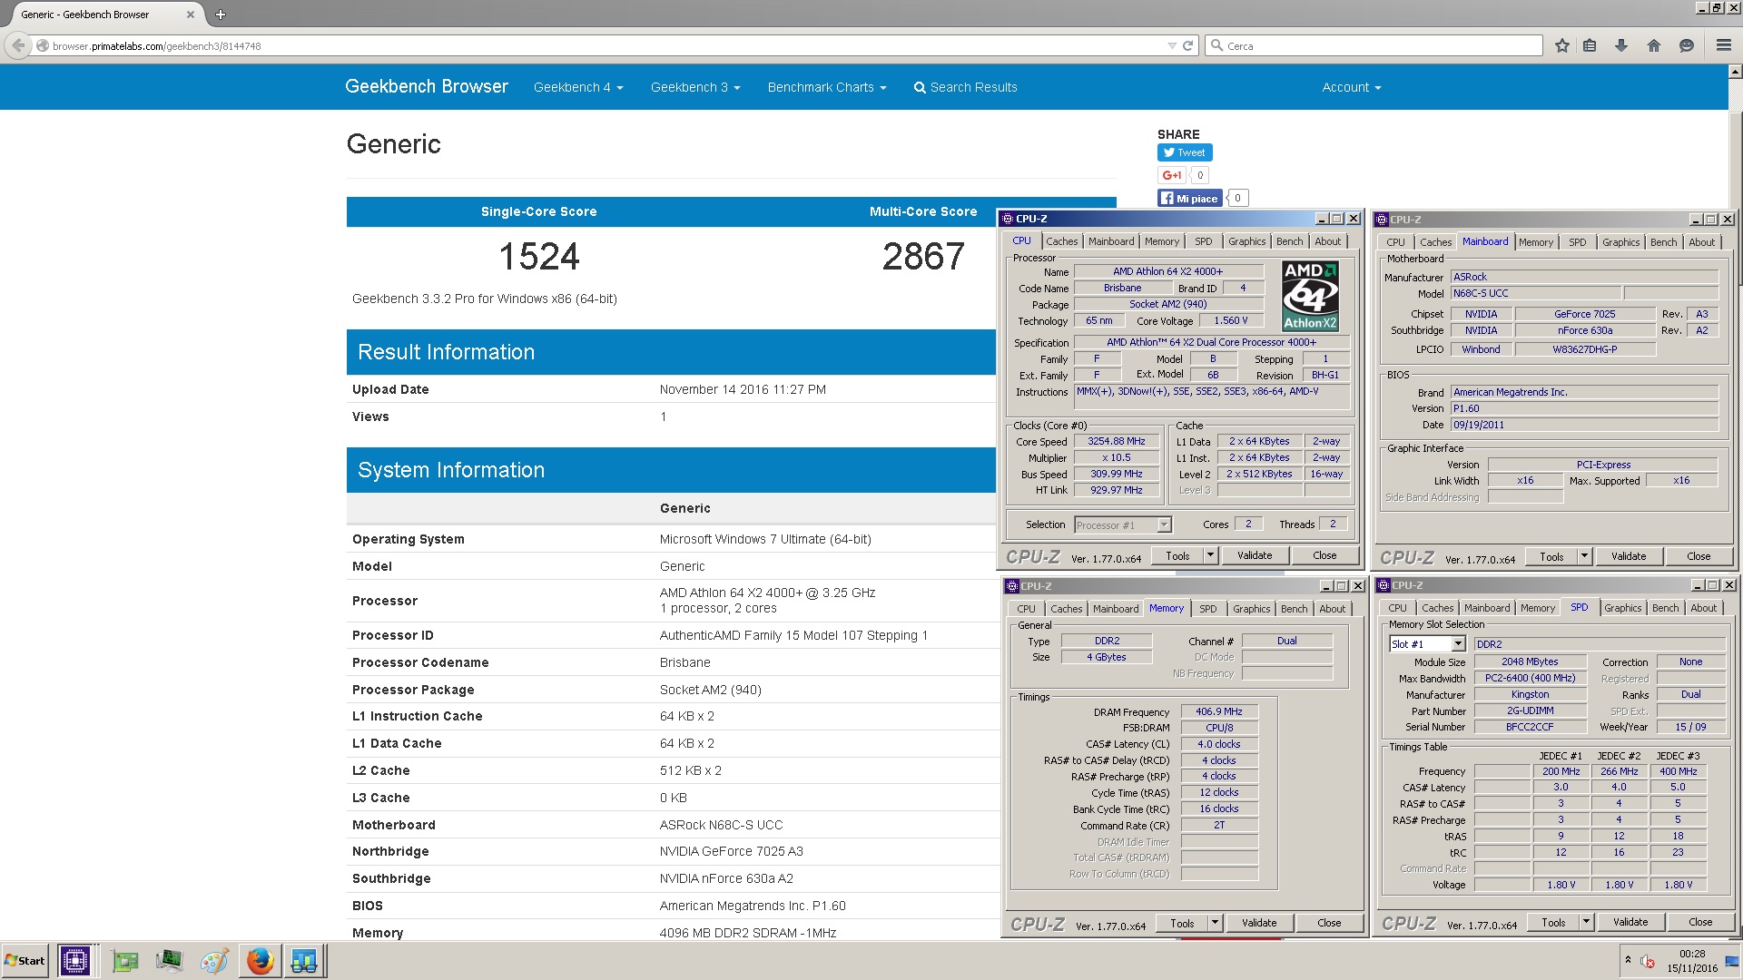Click the Memory tab in SPD CPU-Z window

click(x=1537, y=608)
